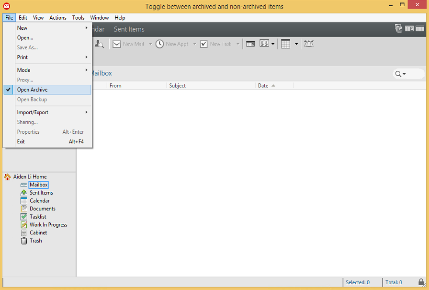The height and width of the screenshot is (290, 429).
Task: Switch to the Sent Items tab
Action: point(129,29)
